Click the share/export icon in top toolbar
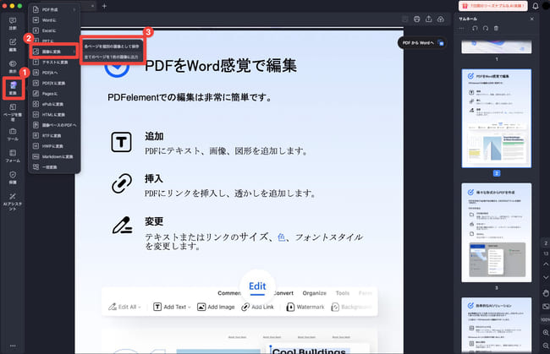The height and width of the screenshot is (354, 550). (x=429, y=19)
